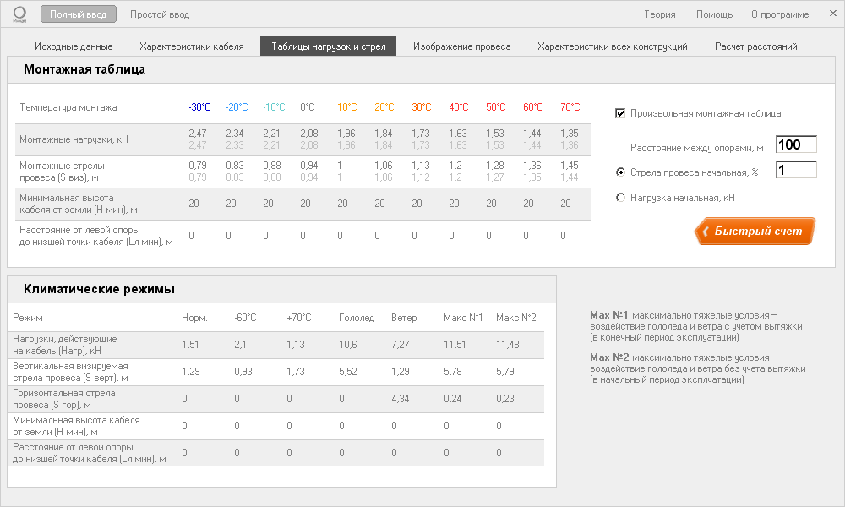The height and width of the screenshot is (507, 845).
Task: Go to the Изображение провеса tab
Action: point(461,46)
